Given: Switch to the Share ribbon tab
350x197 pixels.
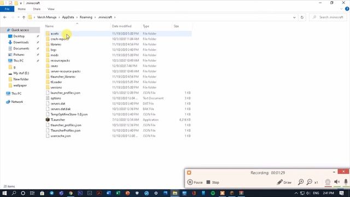Looking at the screenshot, I should tap(37, 9).
